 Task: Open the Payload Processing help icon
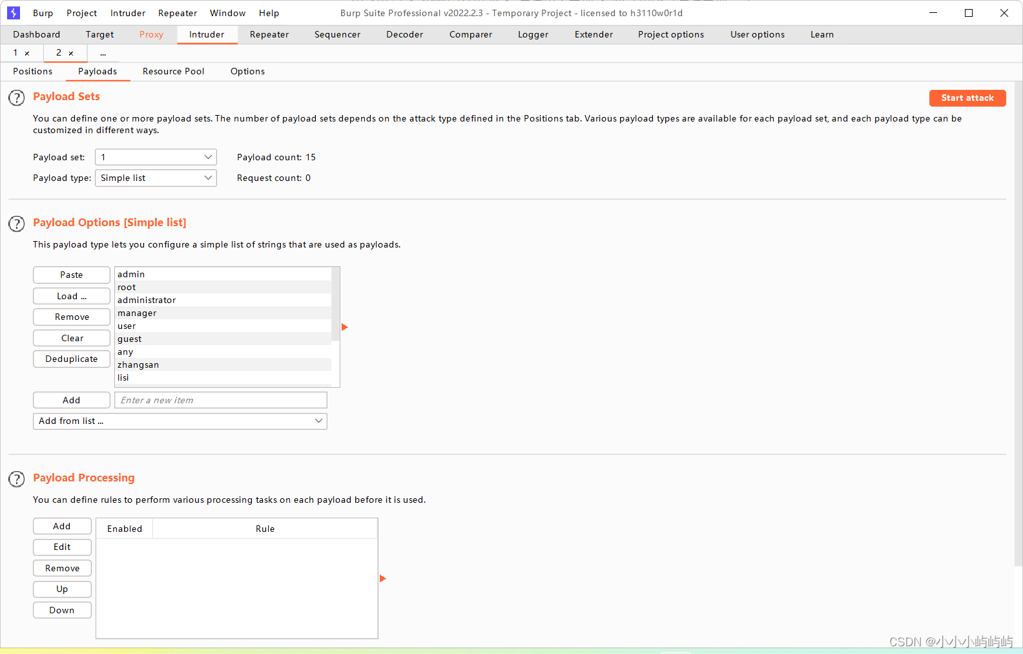coord(16,480)
